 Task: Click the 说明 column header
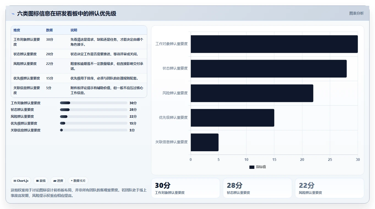click(74, 30)
